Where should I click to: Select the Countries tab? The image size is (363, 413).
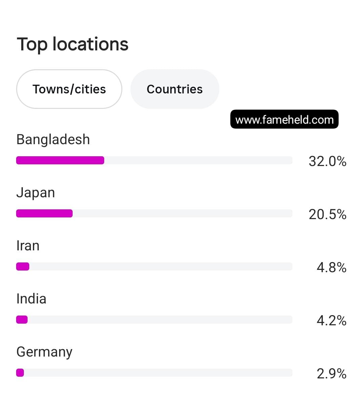tap(175, 89)
